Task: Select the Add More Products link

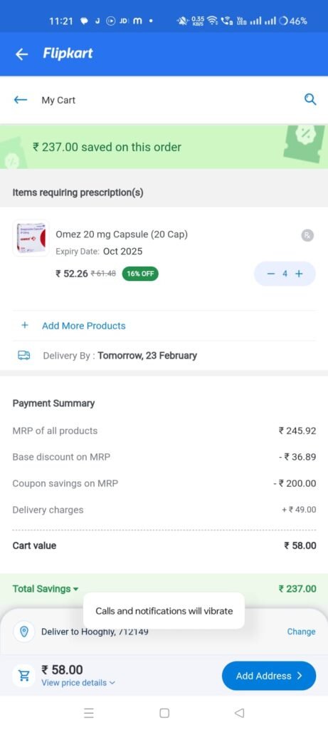Action: point(84,326)
